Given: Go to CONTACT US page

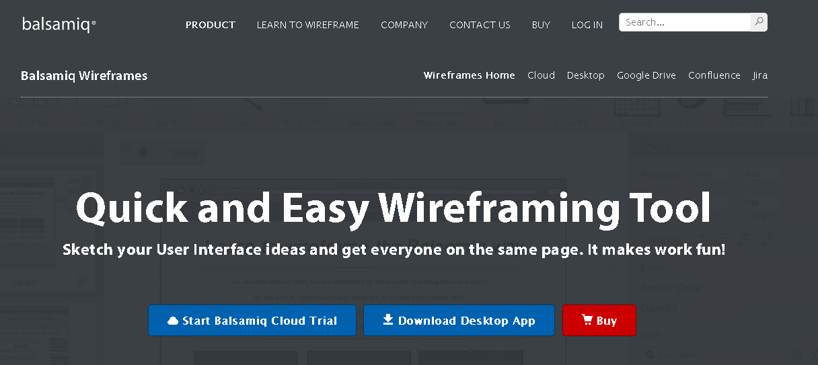Looking at the screenshot, I should click(480, 25).
